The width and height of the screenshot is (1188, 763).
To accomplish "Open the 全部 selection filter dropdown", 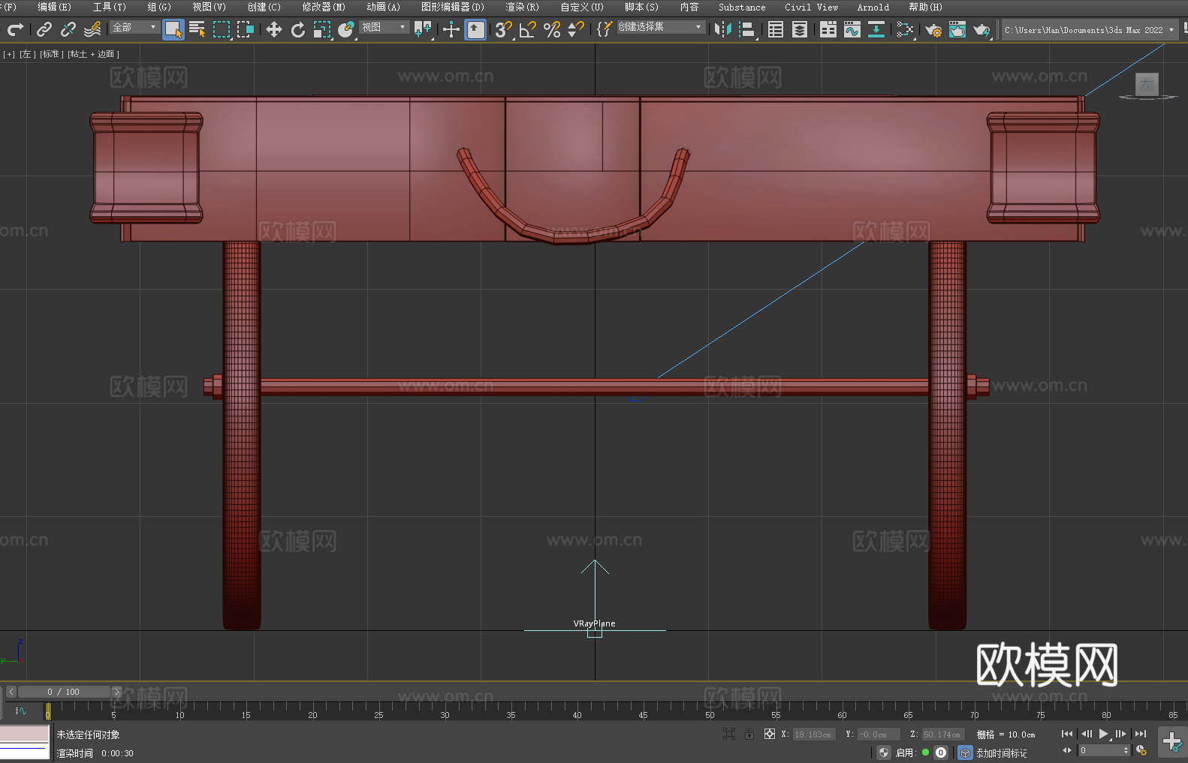I will (135, 27).
